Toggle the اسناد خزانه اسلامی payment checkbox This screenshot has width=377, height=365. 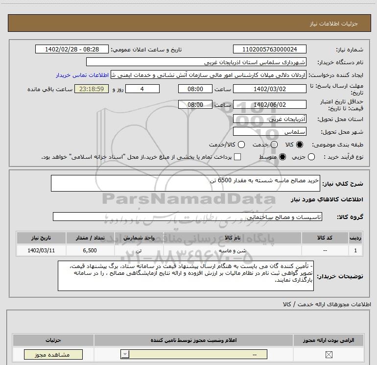click(x=237, y=157)
